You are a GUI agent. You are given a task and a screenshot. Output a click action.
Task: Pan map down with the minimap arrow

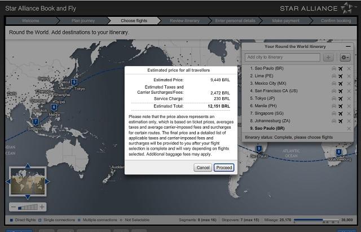(x=28, y=197)
